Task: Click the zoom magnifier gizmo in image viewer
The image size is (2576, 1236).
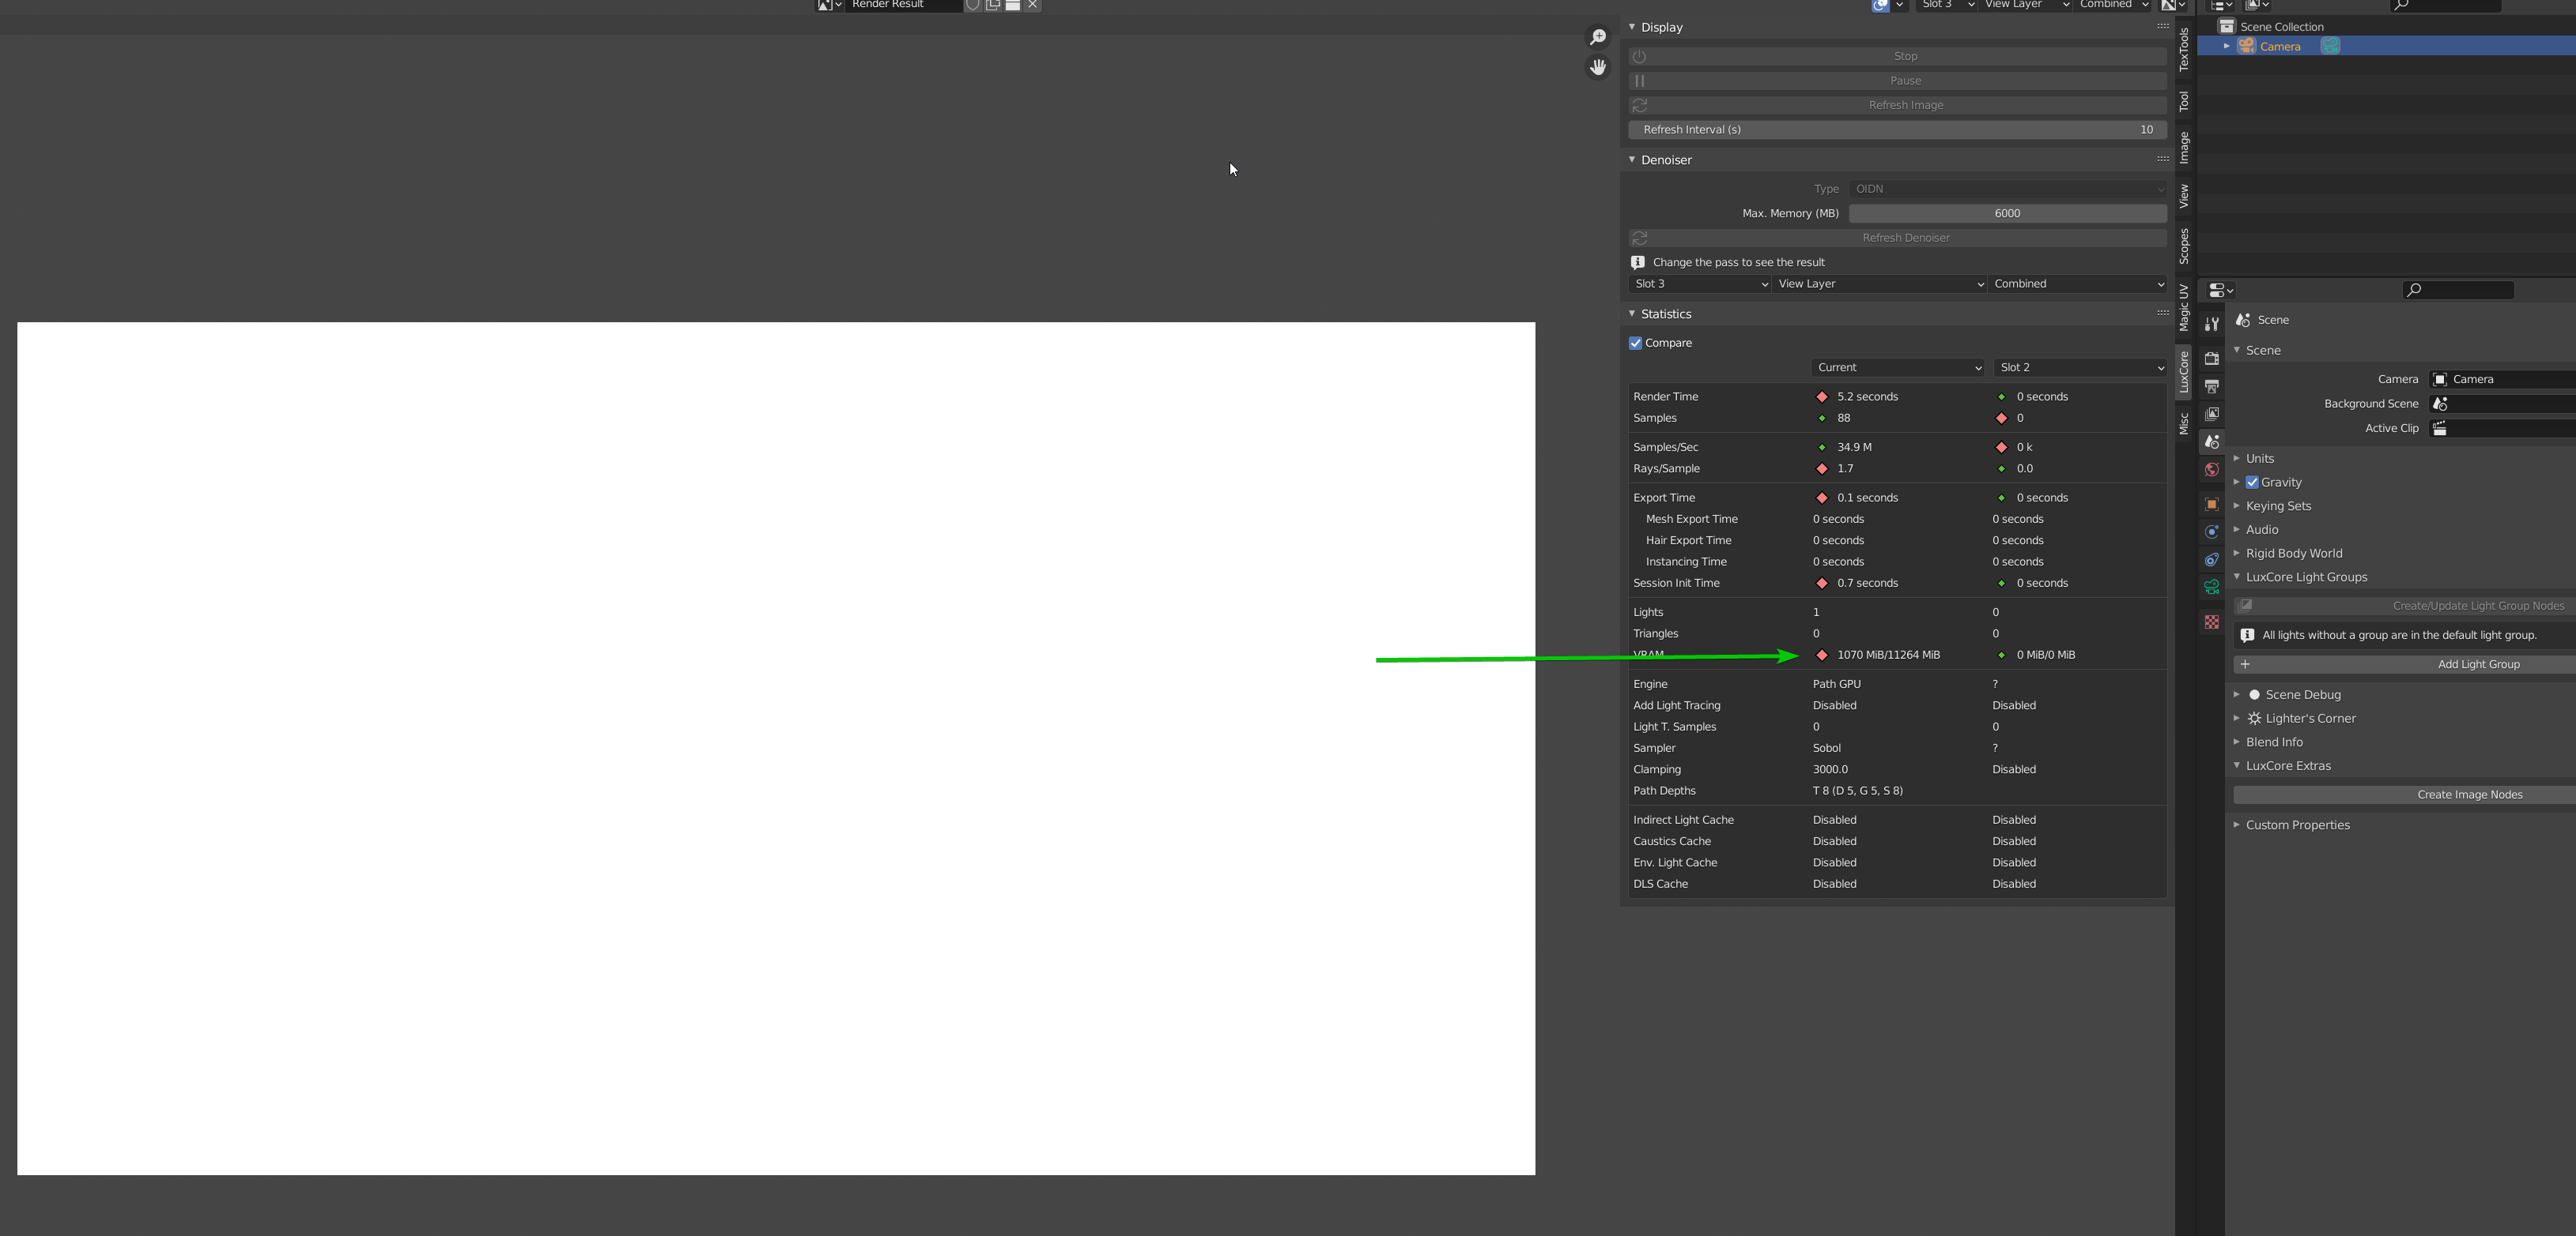Action: coord(1598,37)
